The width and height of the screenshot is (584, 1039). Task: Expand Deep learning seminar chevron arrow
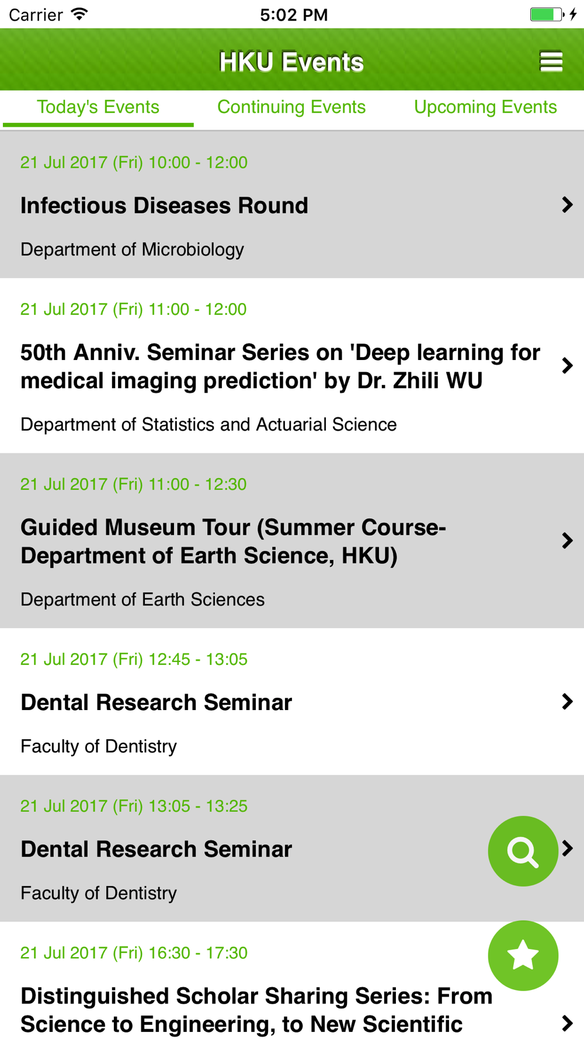566,366
